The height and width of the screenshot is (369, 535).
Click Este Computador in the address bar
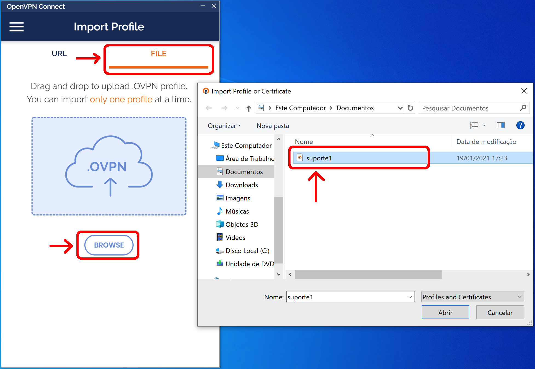(x=300, y=108)
